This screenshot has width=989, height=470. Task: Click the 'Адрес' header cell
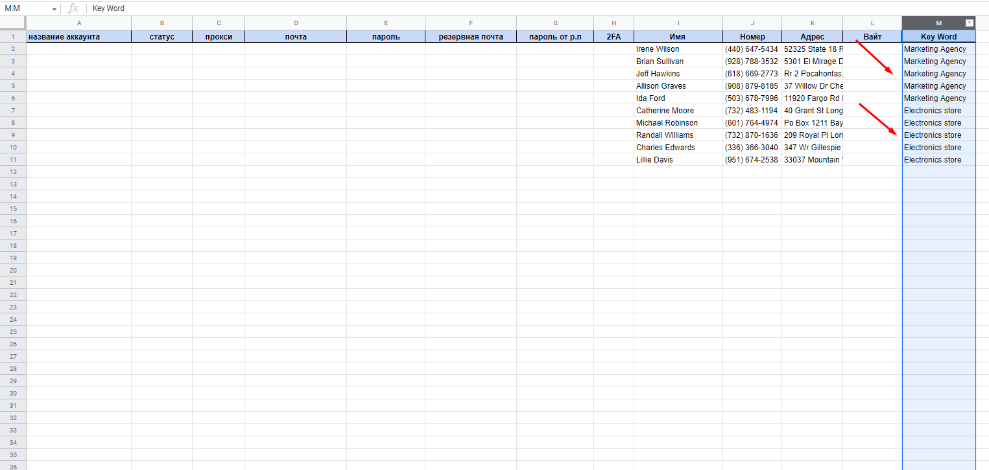click(813, 37)
